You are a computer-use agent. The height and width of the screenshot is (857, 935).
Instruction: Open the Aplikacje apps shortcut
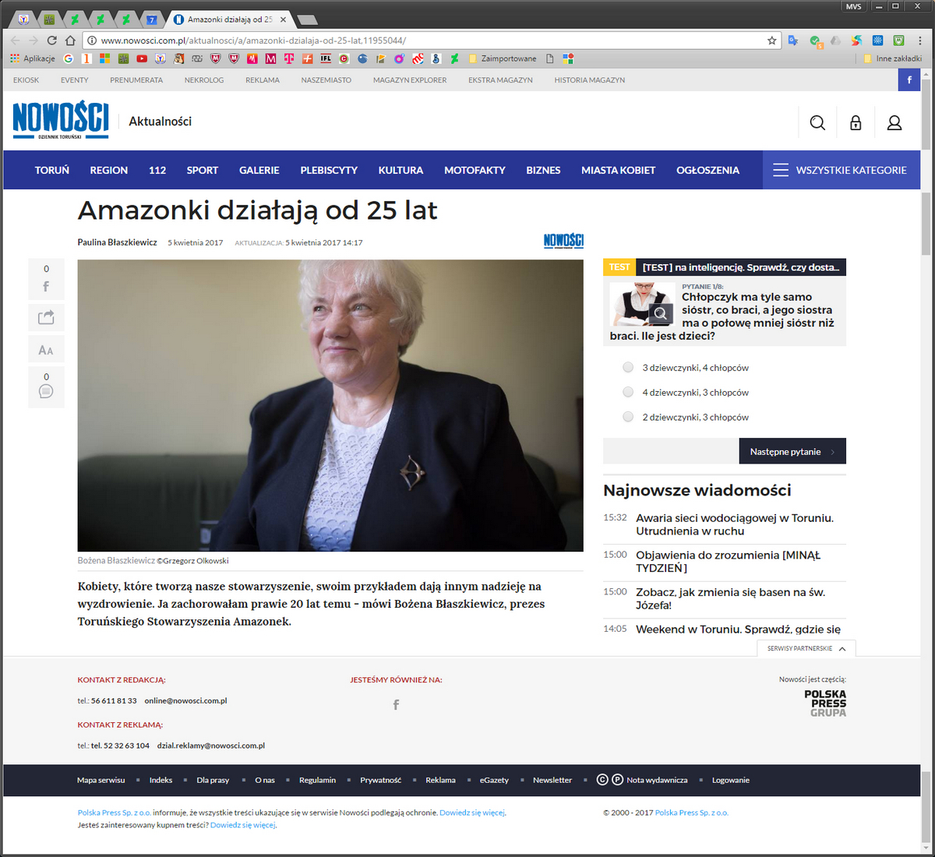32,58
